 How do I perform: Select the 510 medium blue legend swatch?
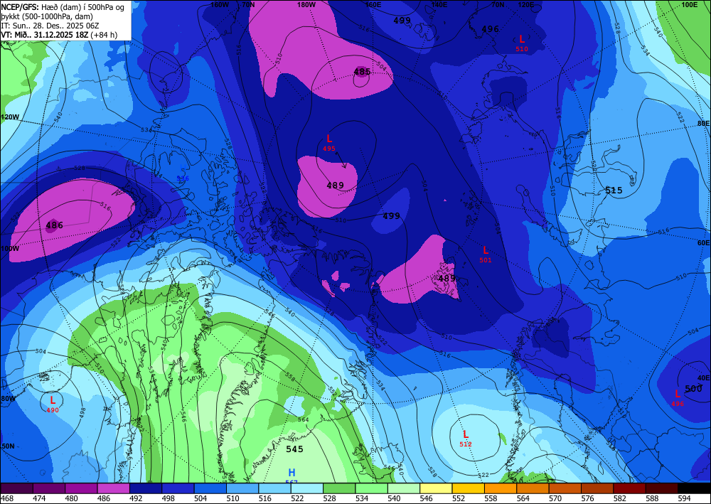click(242, 488)
